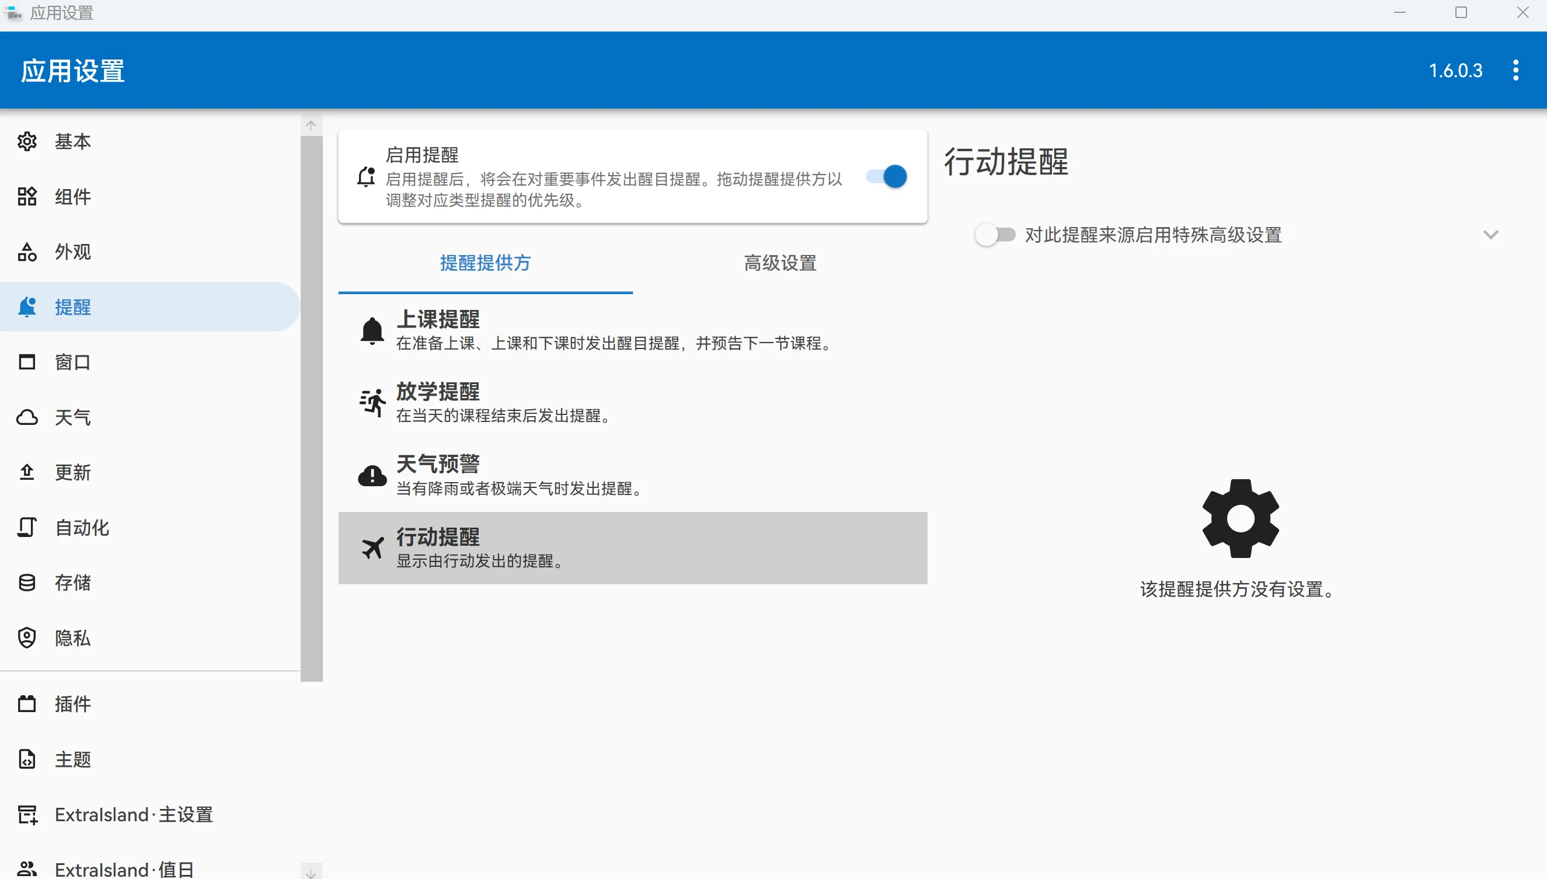Click the 行动提醒 airplane icon
1547x879 pixels.
click(x=372, y=548)
